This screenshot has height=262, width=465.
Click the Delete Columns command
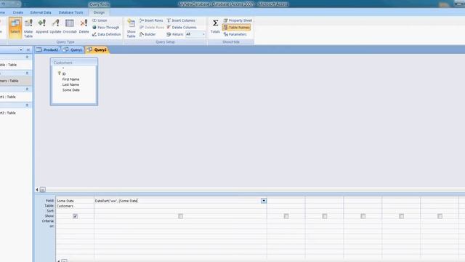point(182,28)
